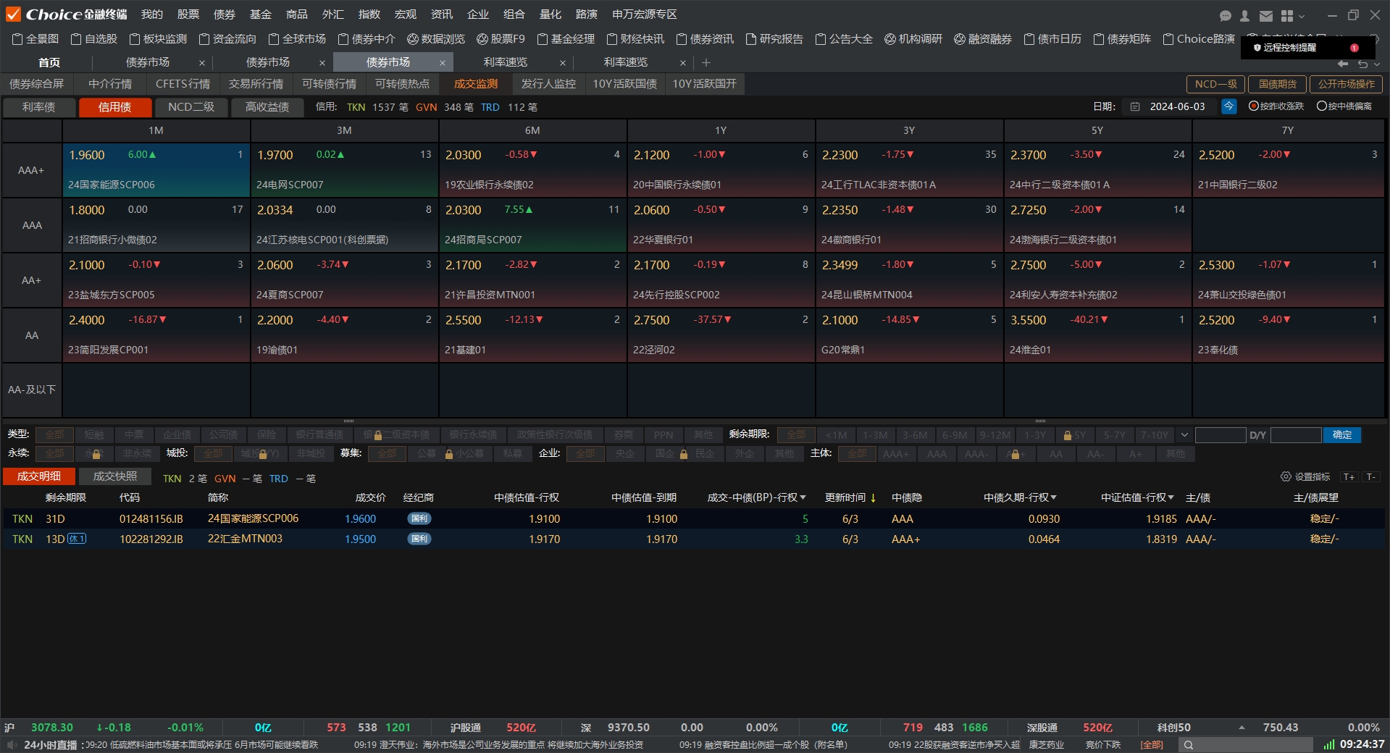Click the remaining-term lower bound input

(1221, 435)
